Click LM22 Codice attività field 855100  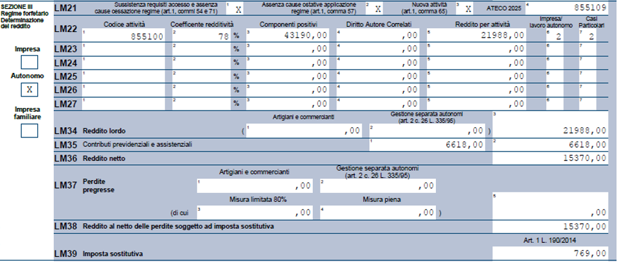123,35
